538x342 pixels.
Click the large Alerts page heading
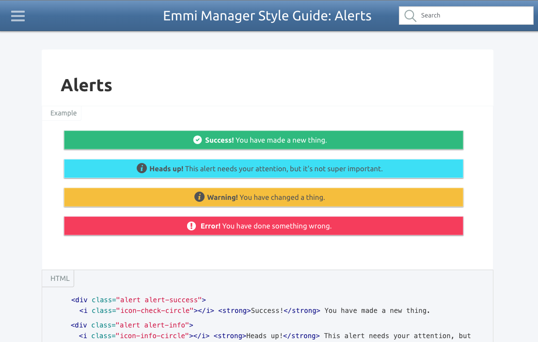pos(86,85)
